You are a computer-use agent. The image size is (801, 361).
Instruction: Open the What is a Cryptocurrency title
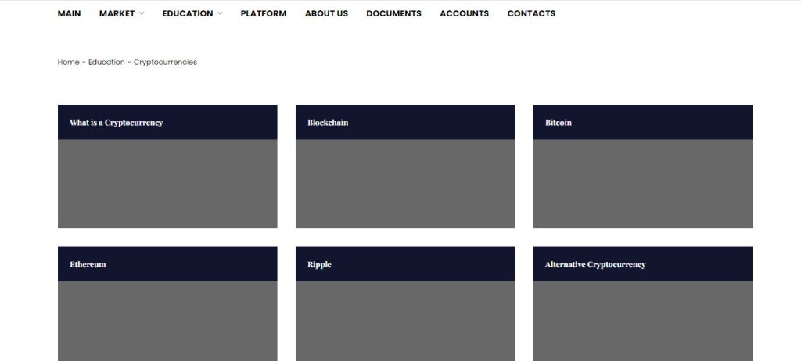pos(116,123)
